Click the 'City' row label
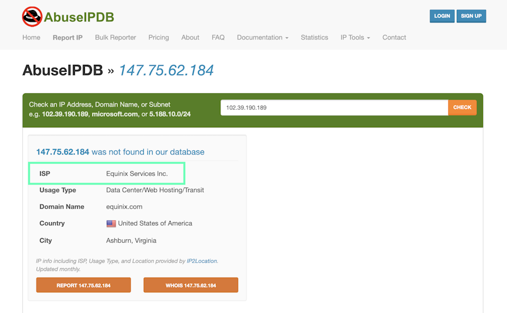 (45, 240)
